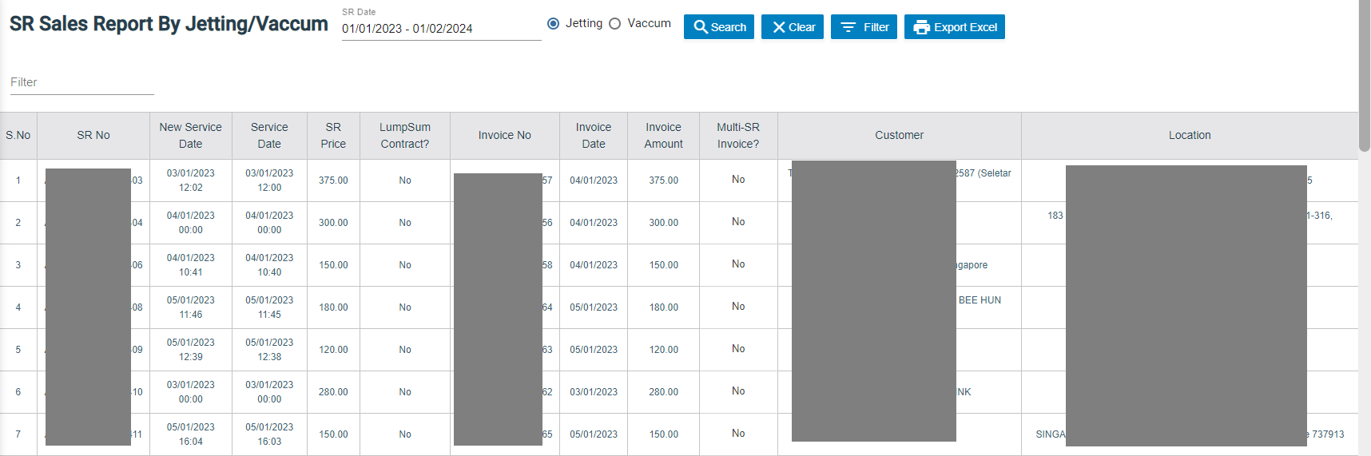Click the X icon on Clear button
Screen dimensions: 1371x456
778,27
